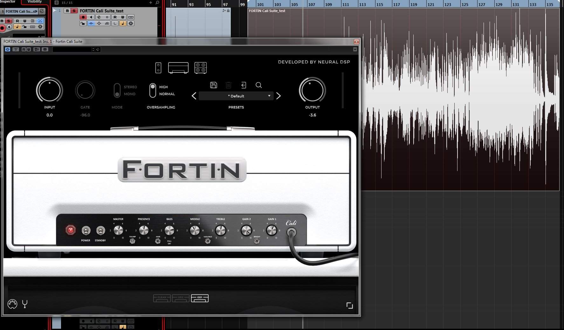The height and width of the screenshot is (330, 564).
Task: Toggle the HAIR mini switch
Action: [x=158, y=241]
